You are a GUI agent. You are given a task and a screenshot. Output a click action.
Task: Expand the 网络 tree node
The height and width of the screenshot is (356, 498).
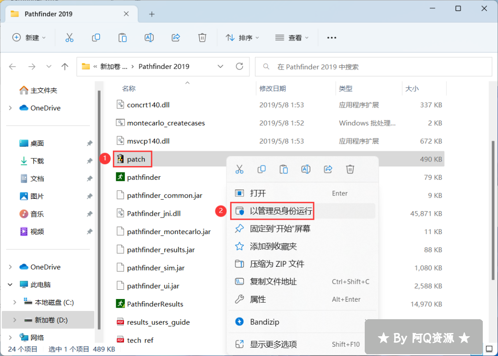pyautogui.click(x=11, y=338)
